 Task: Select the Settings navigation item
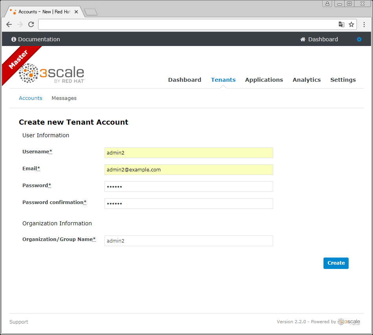(x=343, y=80)
